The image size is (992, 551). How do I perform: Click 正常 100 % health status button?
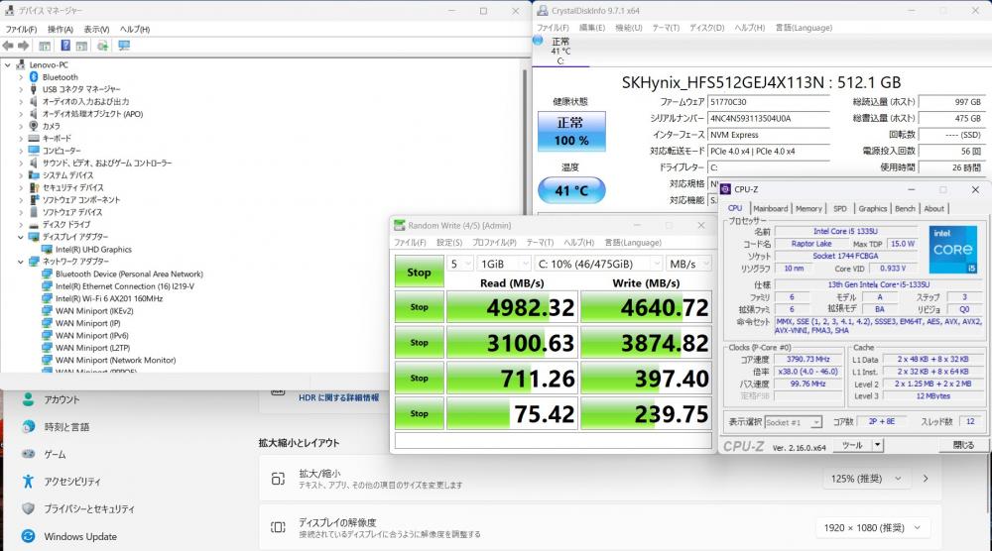(571, 132)
